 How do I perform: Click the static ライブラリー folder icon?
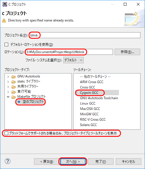[x=14, y=82]
